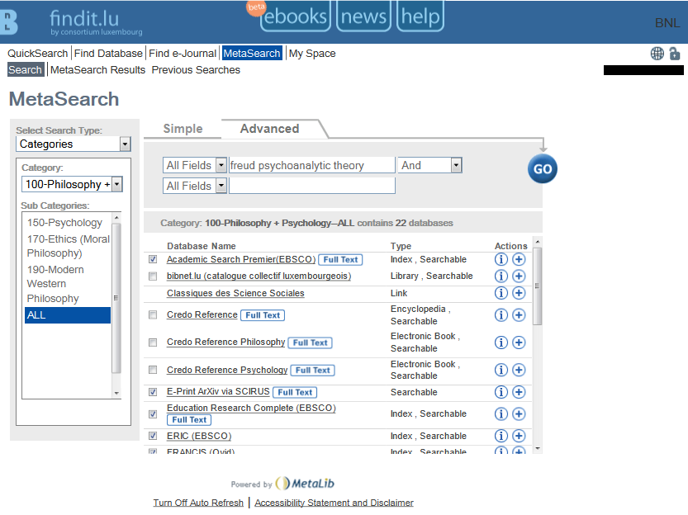Add Academic Search Premier to My Space
Viewport: 688px width, 515px height.
pyautogui.click(x=519, y=259)
